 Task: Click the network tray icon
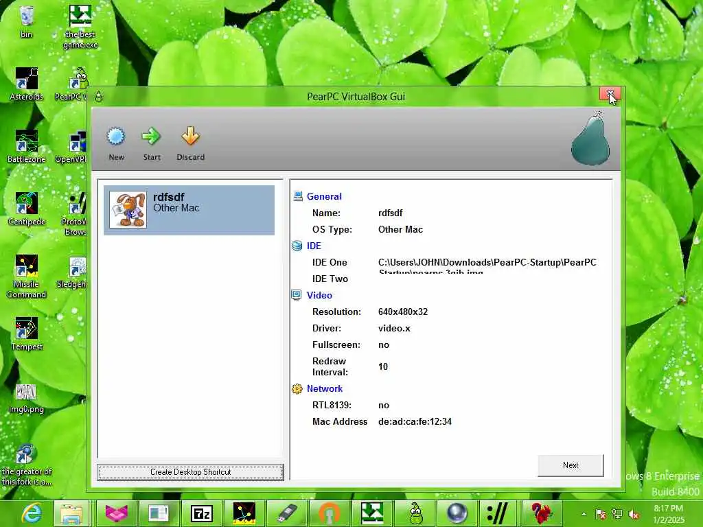[x=617, y=515]
